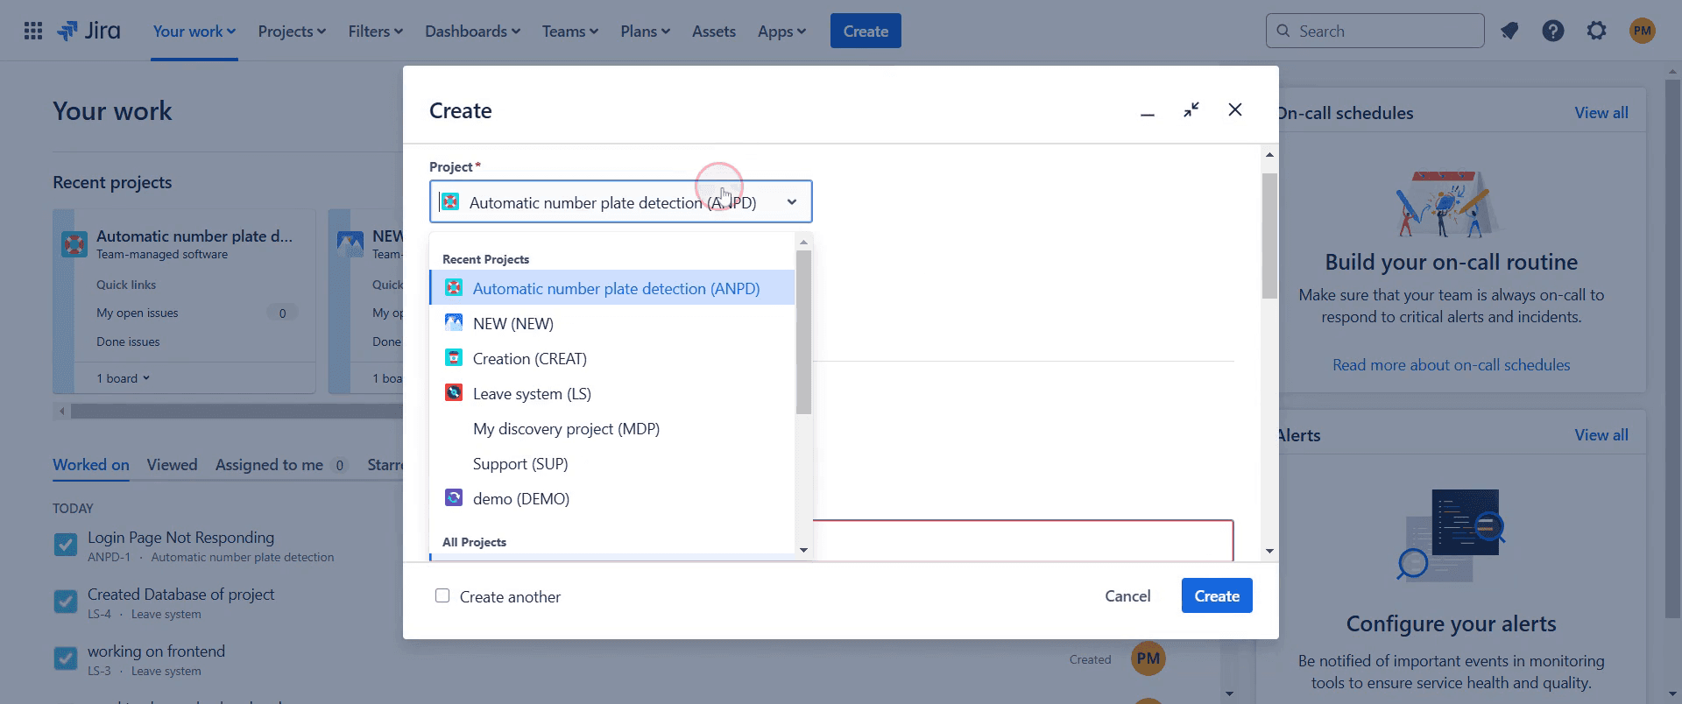Expand the Project dropdown chevron
1682x704 pixels.
792,202
